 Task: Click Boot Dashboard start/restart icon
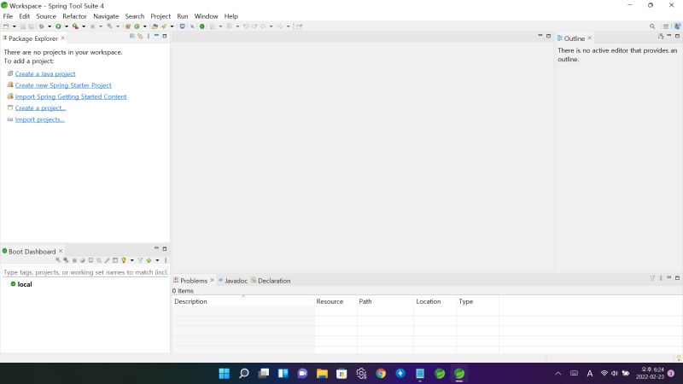click(x=57, y=260)
